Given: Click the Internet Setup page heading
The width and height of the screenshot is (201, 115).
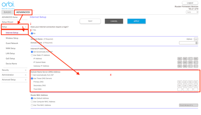Looking at the screenshot, I should pyautogui.click(x=38, y=17).
